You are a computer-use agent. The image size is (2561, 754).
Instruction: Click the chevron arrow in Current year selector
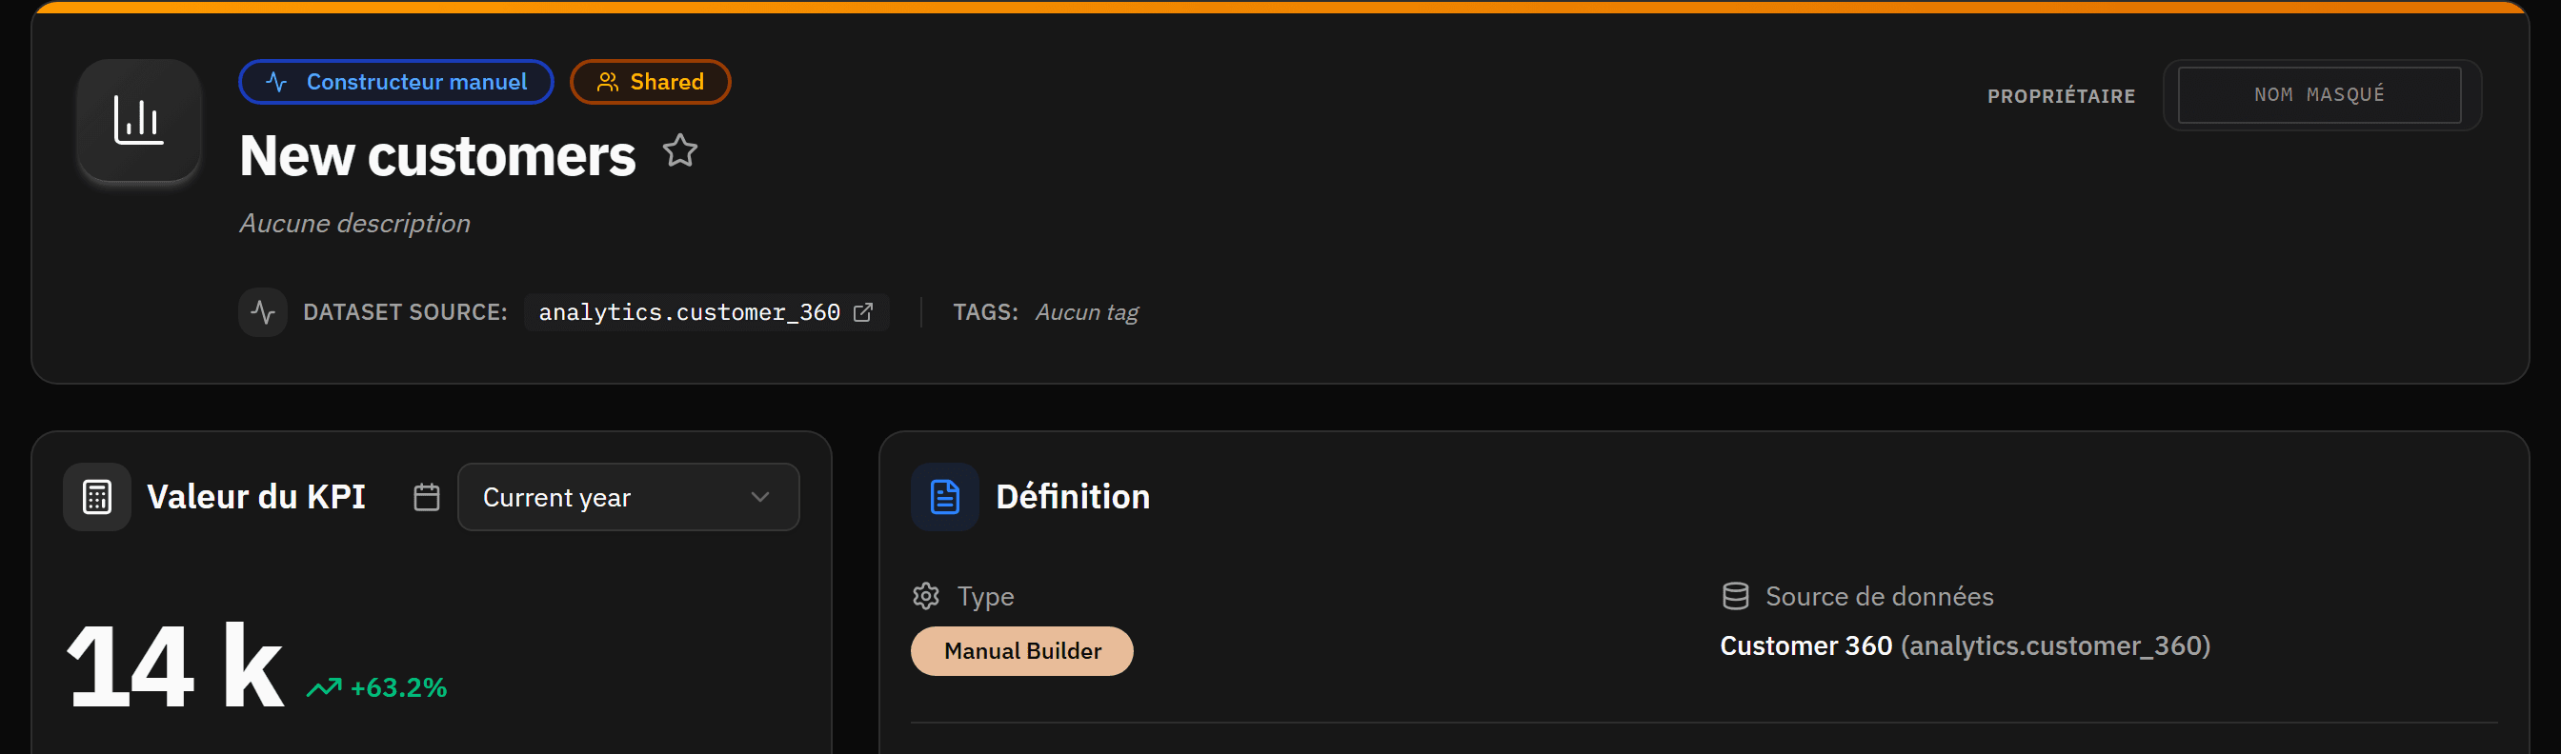760,497
